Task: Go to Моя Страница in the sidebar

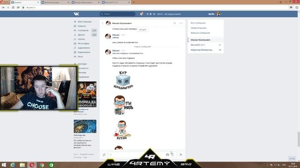Action: pos(84,22)
